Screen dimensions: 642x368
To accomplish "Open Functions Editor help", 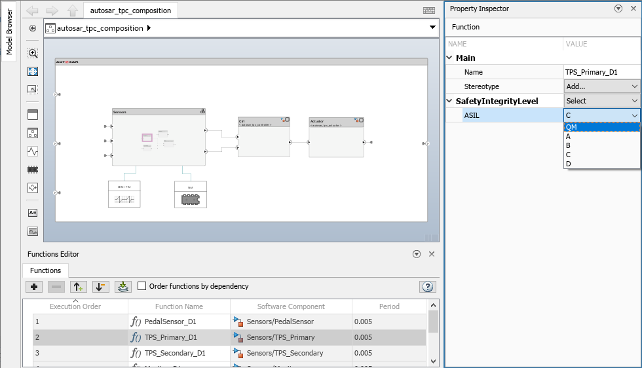I will point(427,287).
